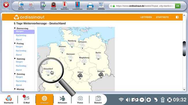Toggle the Wi-Fi status icon
Viewport: 188px width, 105px height.
click(x=121, y=100)
